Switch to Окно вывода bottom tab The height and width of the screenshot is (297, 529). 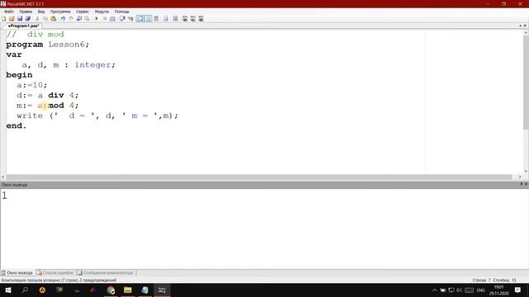coord(17,273)
